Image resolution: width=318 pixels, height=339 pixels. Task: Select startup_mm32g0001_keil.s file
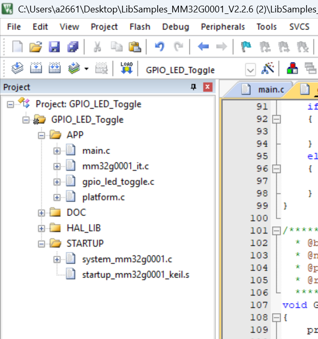pos(135,274)
